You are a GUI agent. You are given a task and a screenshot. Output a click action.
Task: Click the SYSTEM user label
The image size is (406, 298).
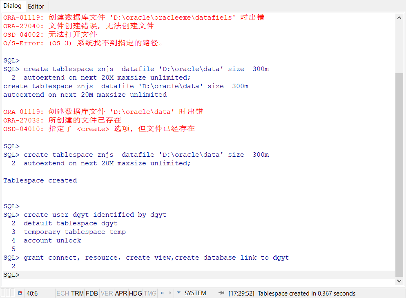[195, 293]
